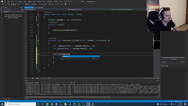Viewport: 188px width, 106px height.
Task: Open the RockPaperScissors project navigation dropdown
Action: pyautogui.click(x=46, y=9)
